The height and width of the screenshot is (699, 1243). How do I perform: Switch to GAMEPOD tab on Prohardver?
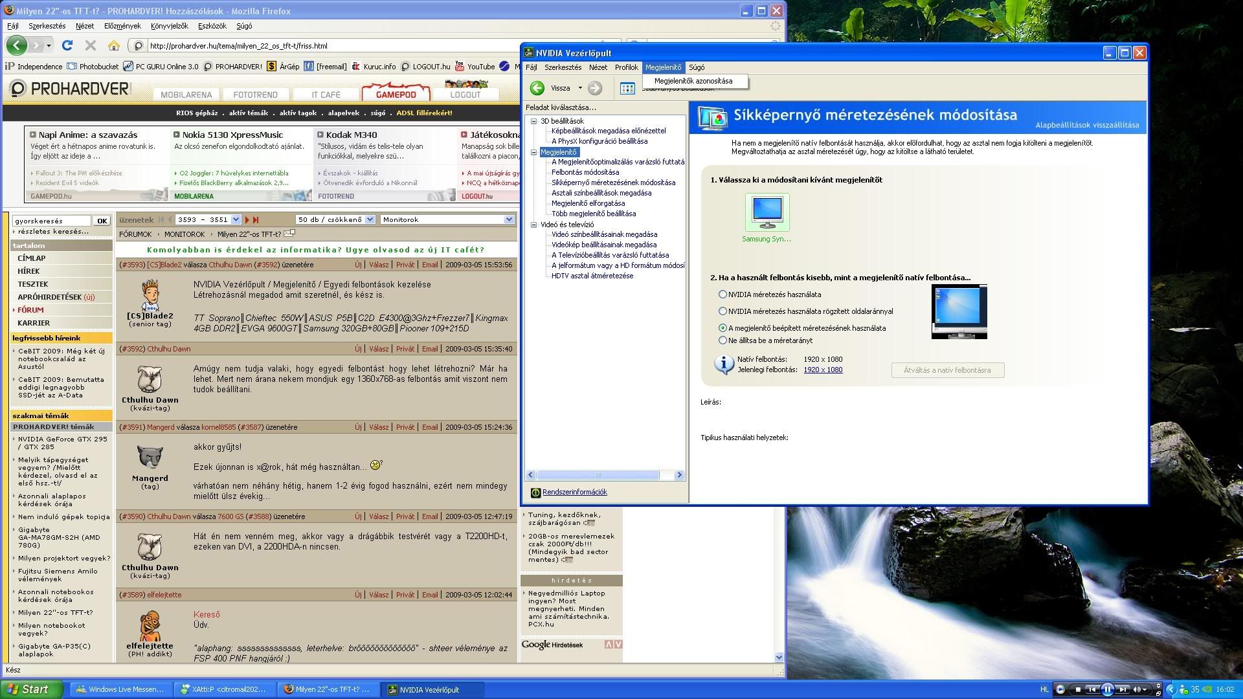(x=396, y=94)
